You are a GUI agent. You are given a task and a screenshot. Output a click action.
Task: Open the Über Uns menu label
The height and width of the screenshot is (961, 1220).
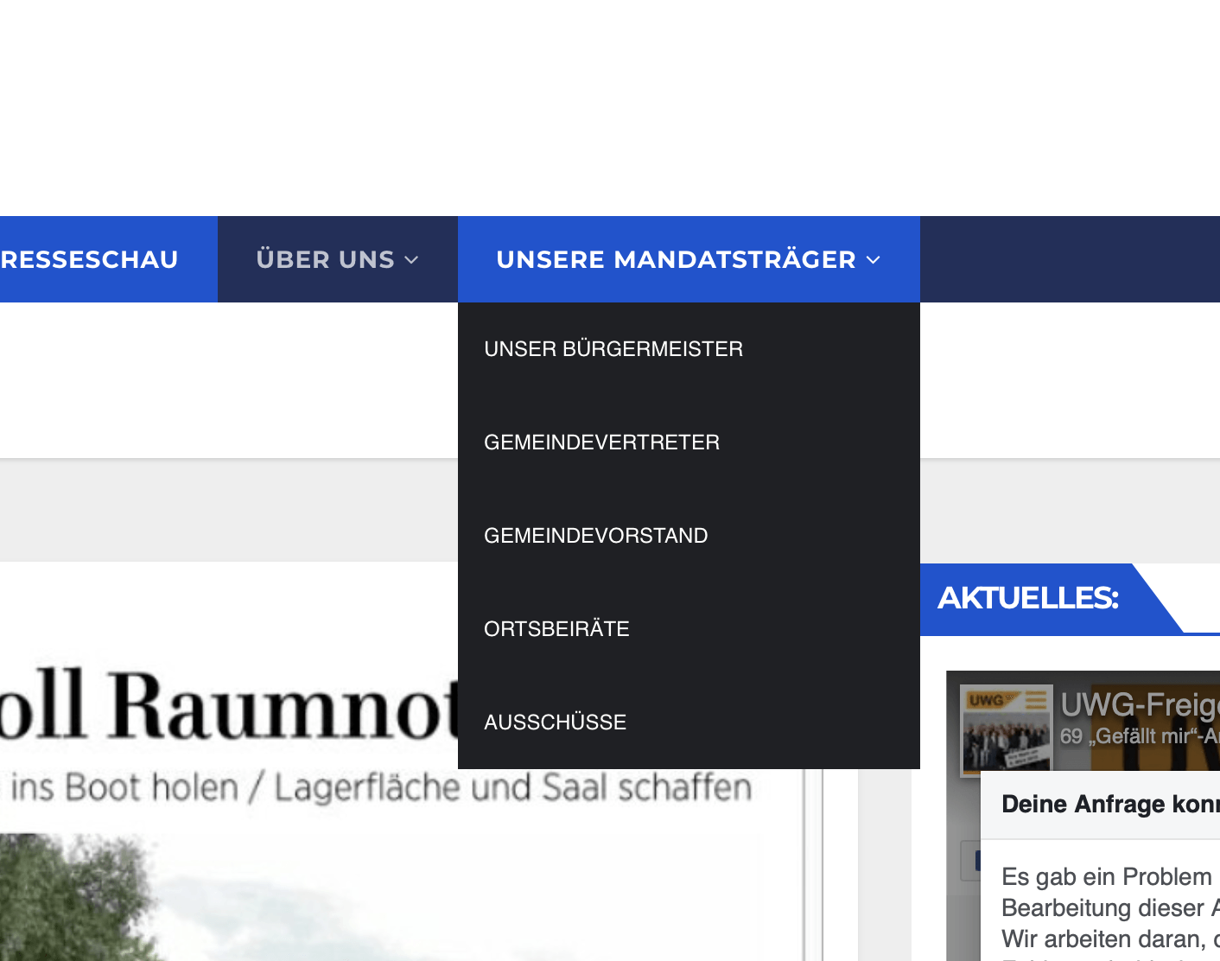pos(326,259)
